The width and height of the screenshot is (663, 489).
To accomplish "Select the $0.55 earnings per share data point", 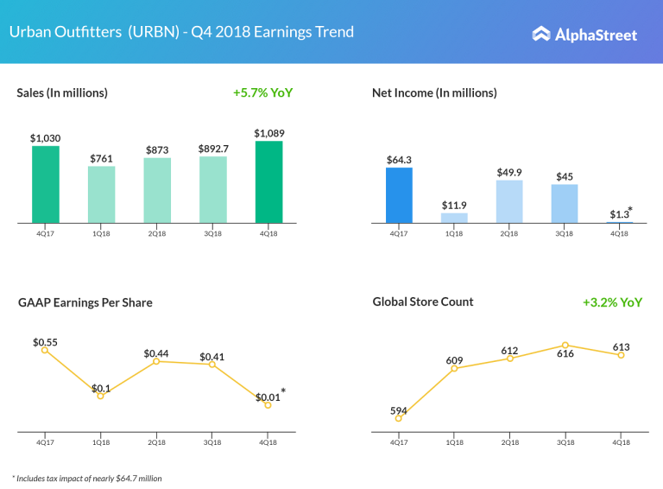I will click(x=46, y=350).
